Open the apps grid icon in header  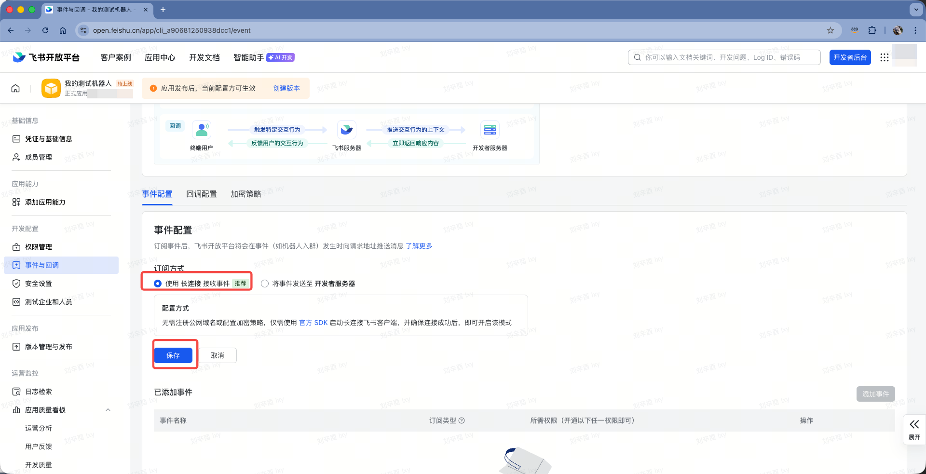(884, 57)
